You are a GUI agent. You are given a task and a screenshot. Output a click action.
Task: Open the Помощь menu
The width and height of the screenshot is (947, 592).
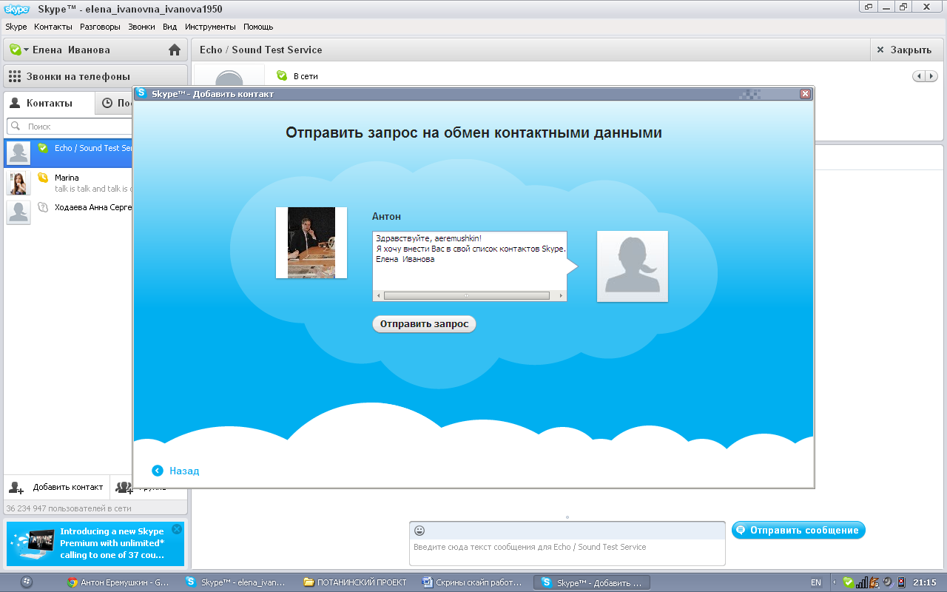pos(258,27)
